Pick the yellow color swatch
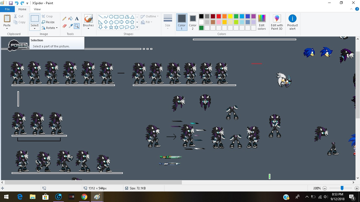360x202 pixels. 230,16
